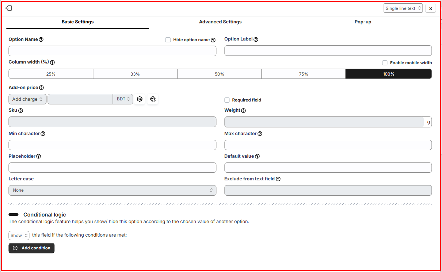Enable mobile width checkbox
The width and height of the screenshot is (442, 272).
pyautogui.click(x=385, y=63)
